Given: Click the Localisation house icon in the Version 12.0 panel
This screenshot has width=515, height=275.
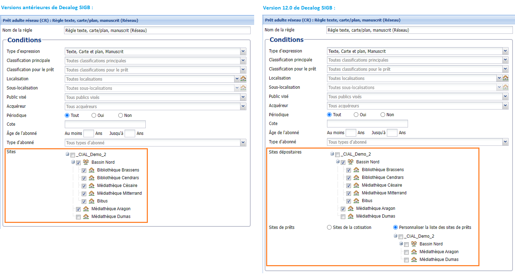Looking at the screenshot, I should (505, 78).
